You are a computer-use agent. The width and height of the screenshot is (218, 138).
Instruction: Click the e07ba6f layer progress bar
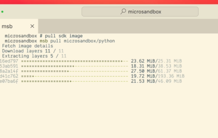74,81
